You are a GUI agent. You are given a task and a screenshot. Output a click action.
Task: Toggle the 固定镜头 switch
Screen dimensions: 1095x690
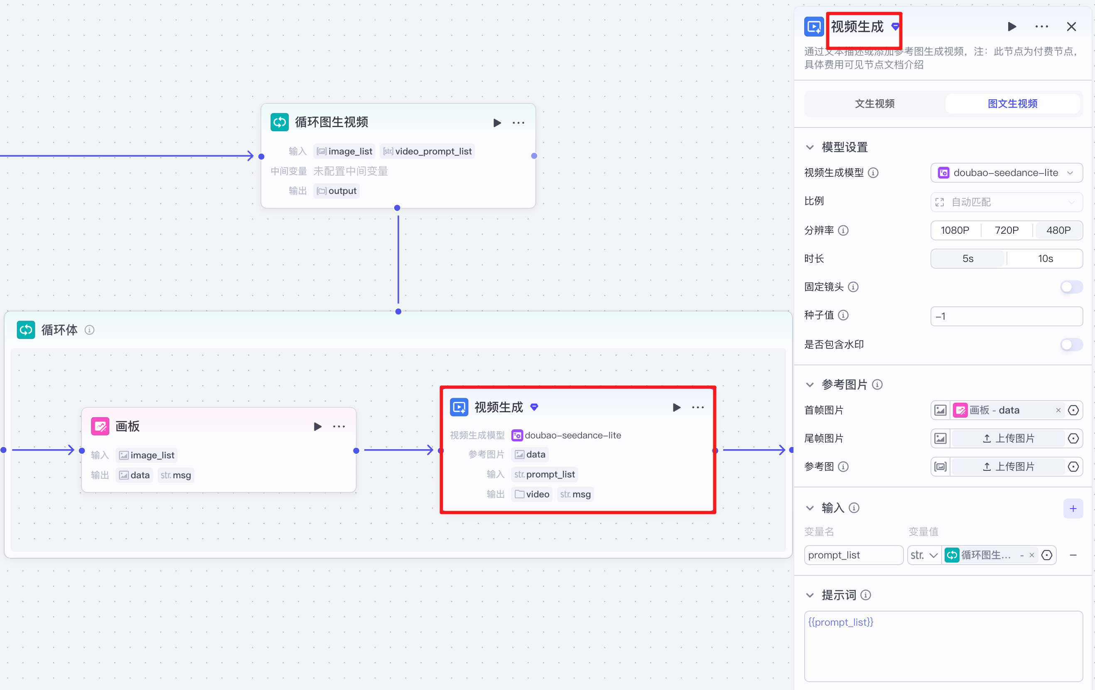click(1071, 287)
